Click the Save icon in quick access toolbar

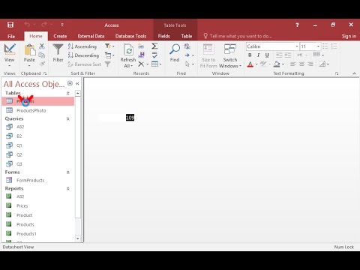pos(10,25)
